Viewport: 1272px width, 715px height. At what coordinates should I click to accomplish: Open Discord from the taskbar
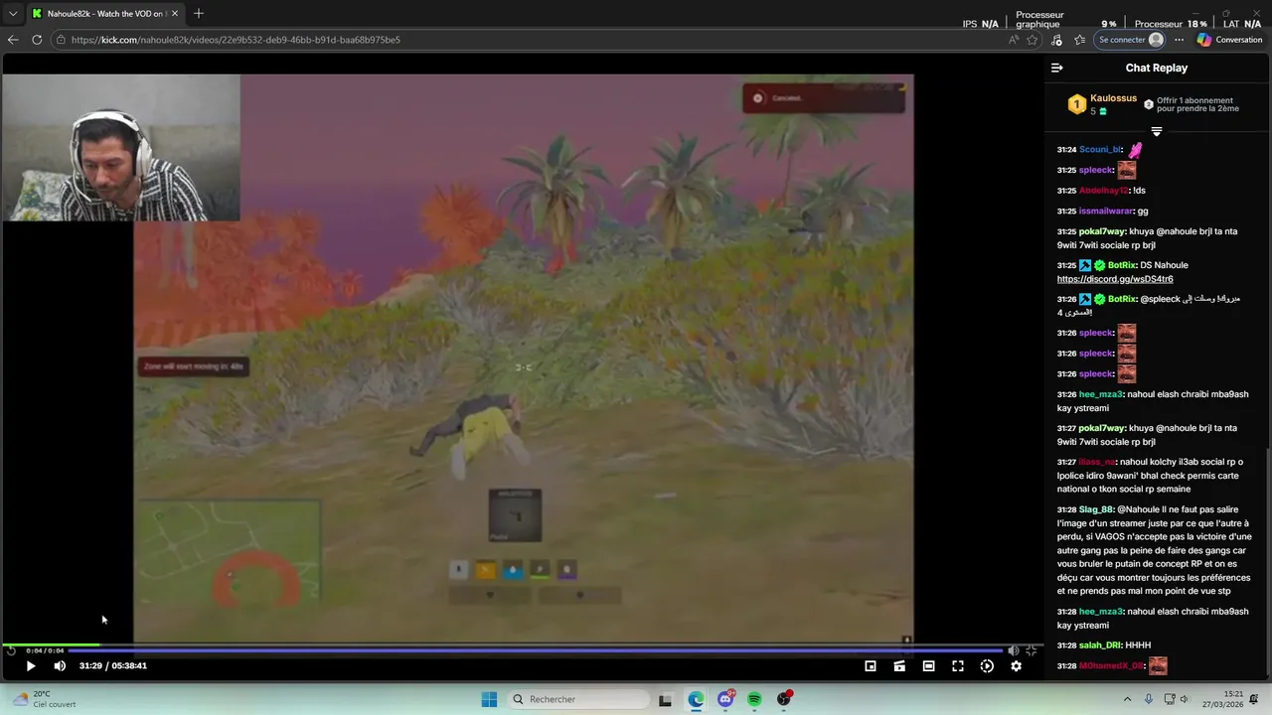pyautogui.click(x=725, y=699)
